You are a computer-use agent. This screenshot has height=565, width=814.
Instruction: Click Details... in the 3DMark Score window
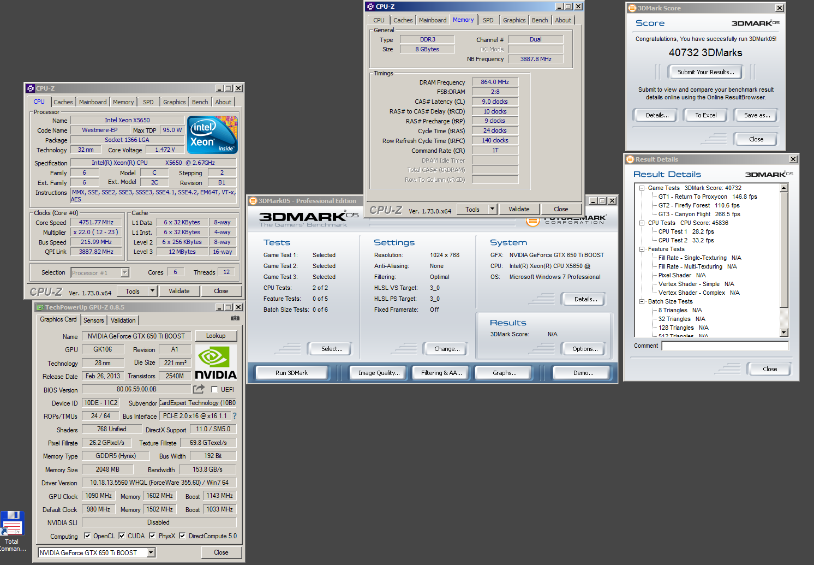[x=657, y=115]
